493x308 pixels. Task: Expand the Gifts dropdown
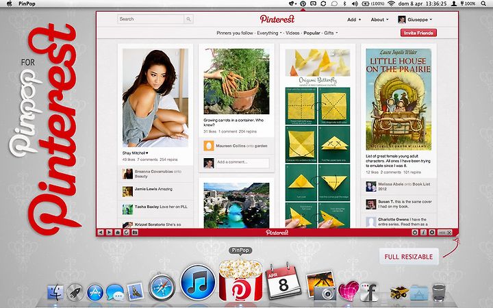click(331, 33)
